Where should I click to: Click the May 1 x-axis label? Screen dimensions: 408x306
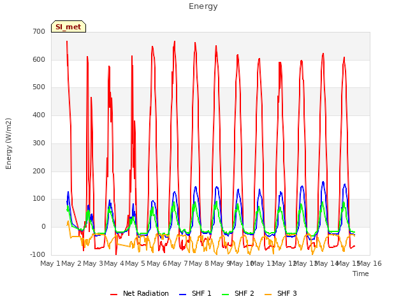click(50, 264)
